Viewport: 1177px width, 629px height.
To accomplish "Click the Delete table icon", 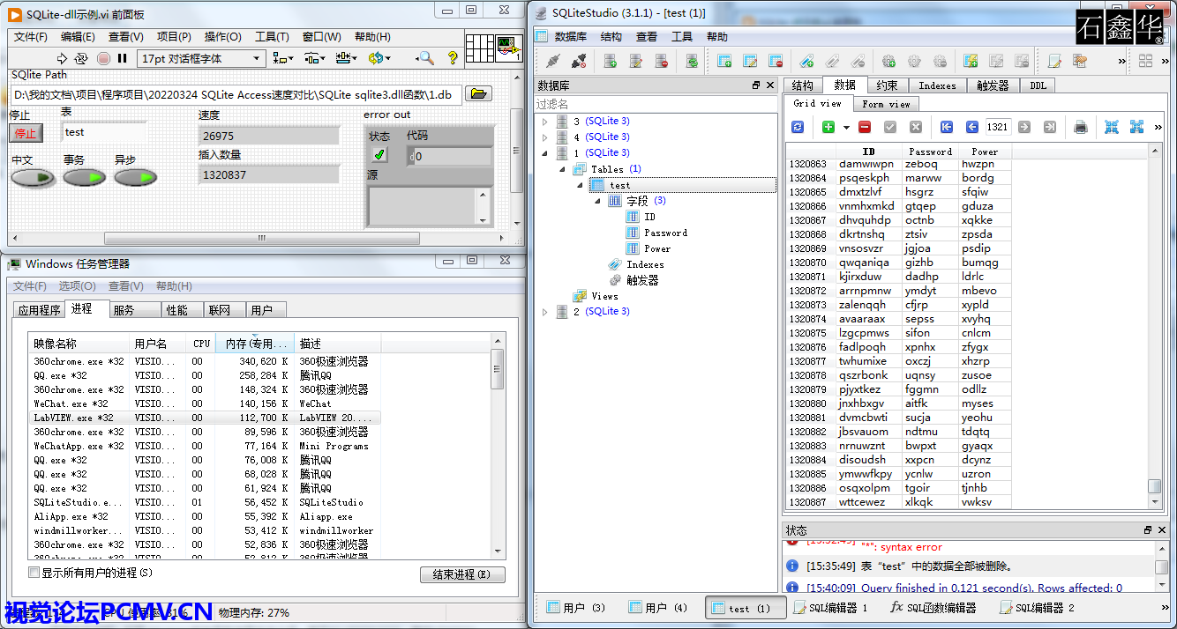I will click(x=776, y=61).
